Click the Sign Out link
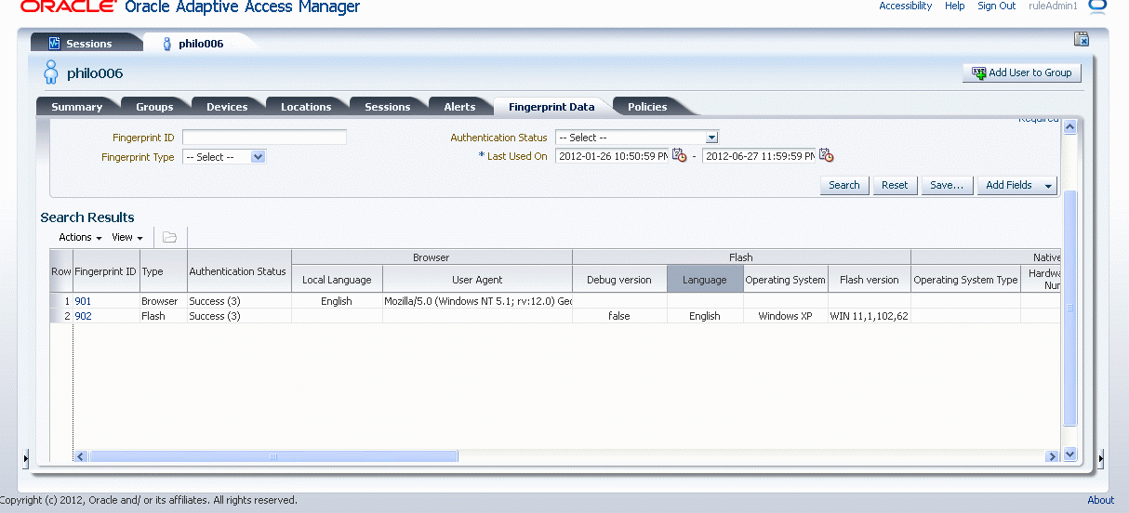 point(996,6)
